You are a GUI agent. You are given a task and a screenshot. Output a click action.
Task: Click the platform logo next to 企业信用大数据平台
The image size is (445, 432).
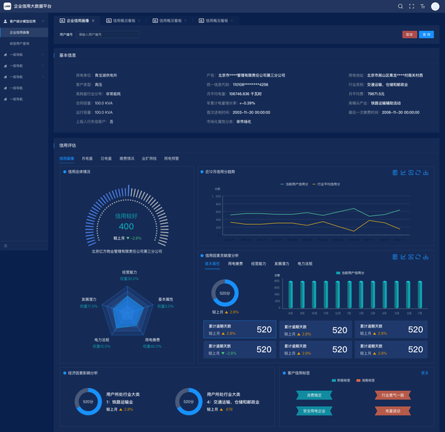point(7,6)
